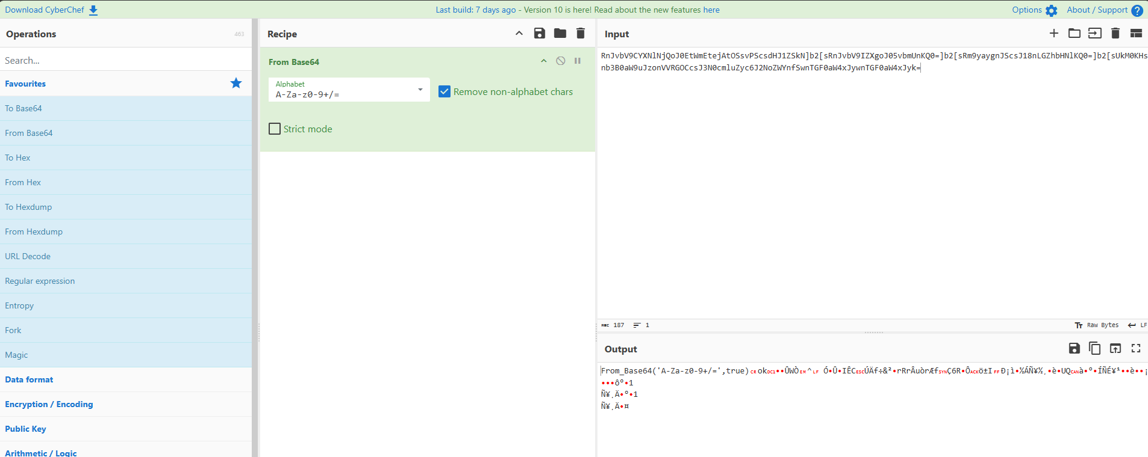Select To Hex operation

(x=126, y=158)
